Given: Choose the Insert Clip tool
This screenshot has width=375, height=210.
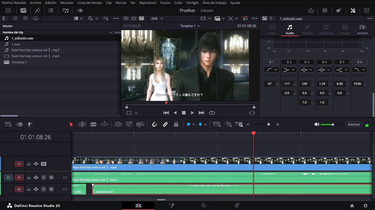Looking at the screenshot, I should (x=118, y=125).
